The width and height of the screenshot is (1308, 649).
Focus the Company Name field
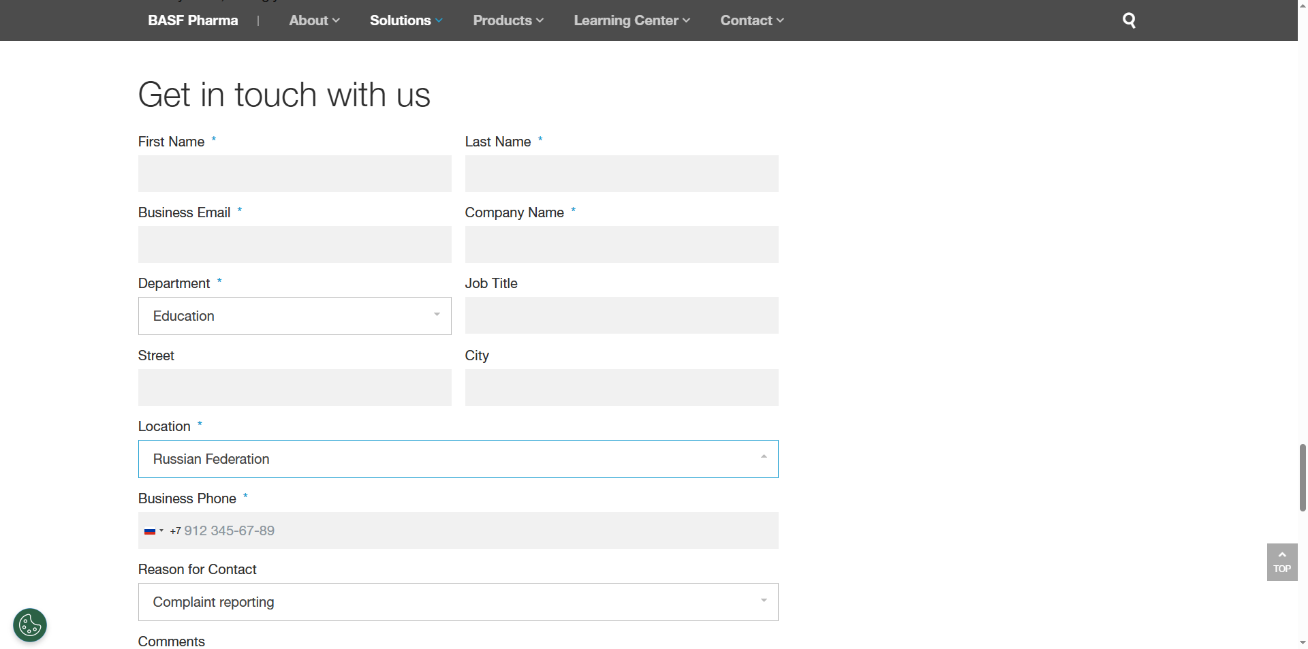click(x=621, y=244)
